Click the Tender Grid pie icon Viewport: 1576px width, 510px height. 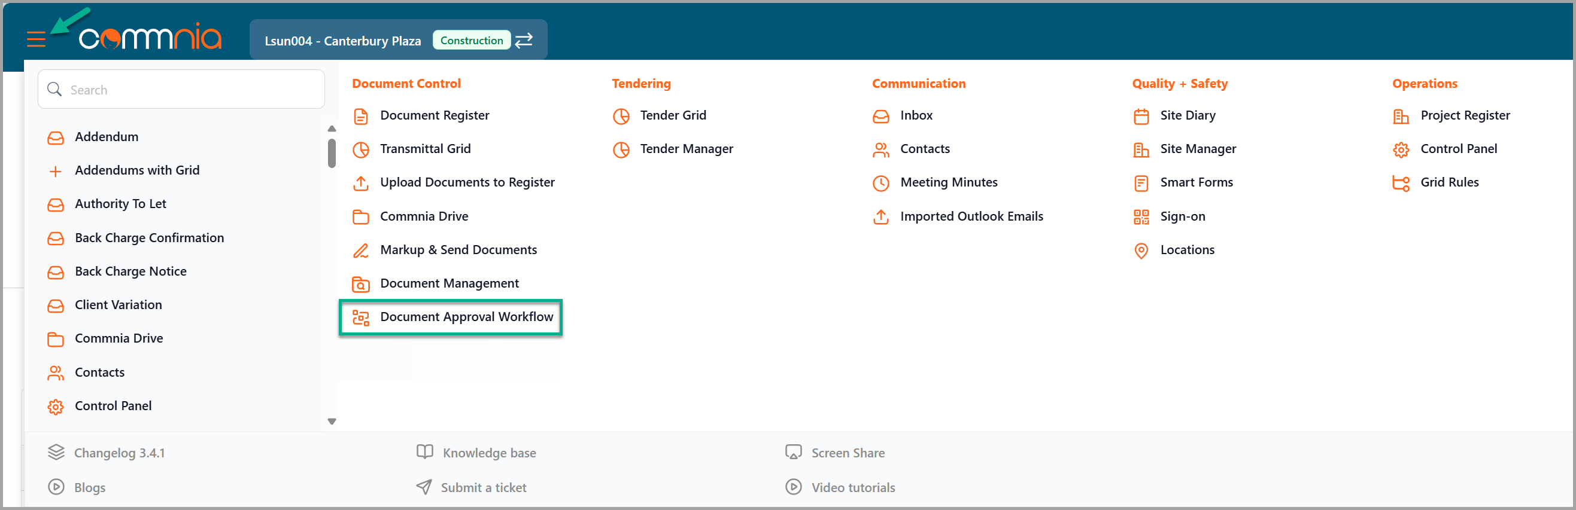tap(621, 116)
